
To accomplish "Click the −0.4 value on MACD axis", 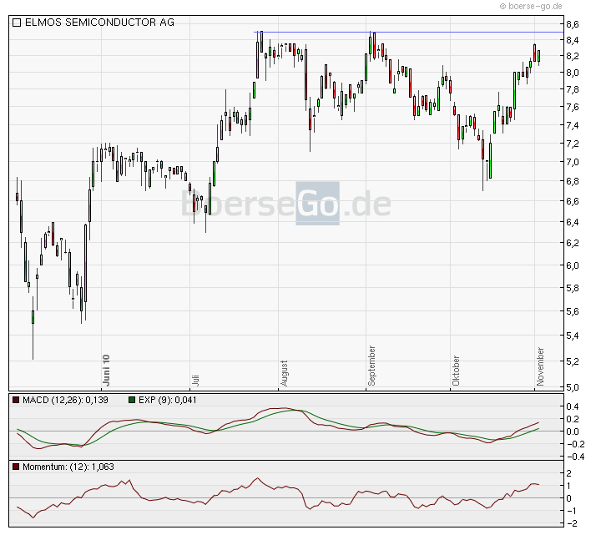I will [575, 457].
